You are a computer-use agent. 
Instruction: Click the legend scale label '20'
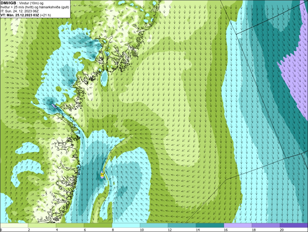(x=282, y=230)
